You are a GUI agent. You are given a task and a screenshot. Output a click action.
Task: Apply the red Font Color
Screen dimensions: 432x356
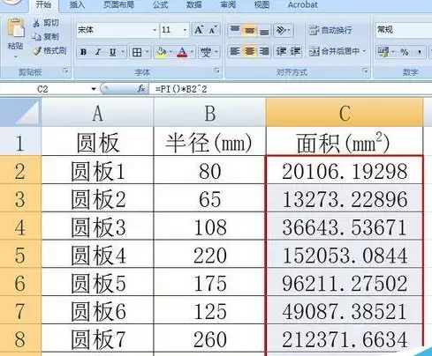(x=182, y=52)
